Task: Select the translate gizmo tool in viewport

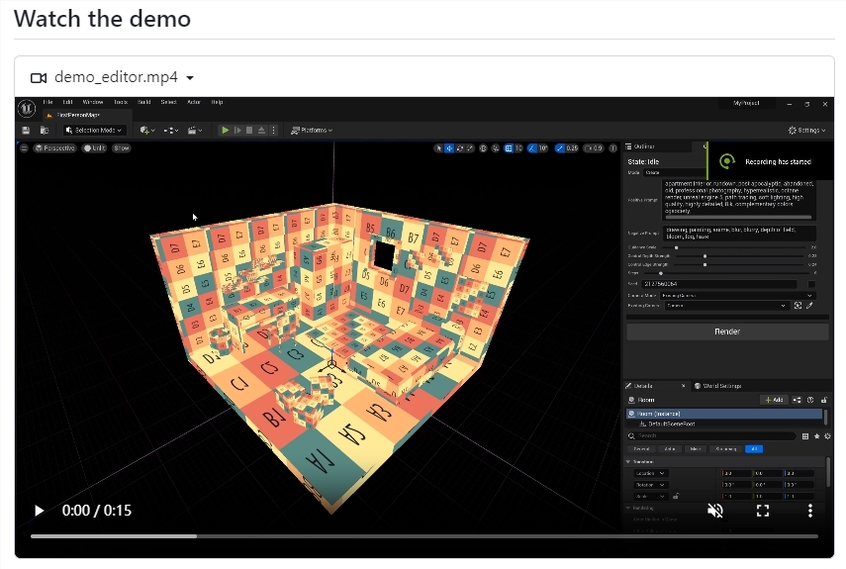Action: (x=449, y=148)
